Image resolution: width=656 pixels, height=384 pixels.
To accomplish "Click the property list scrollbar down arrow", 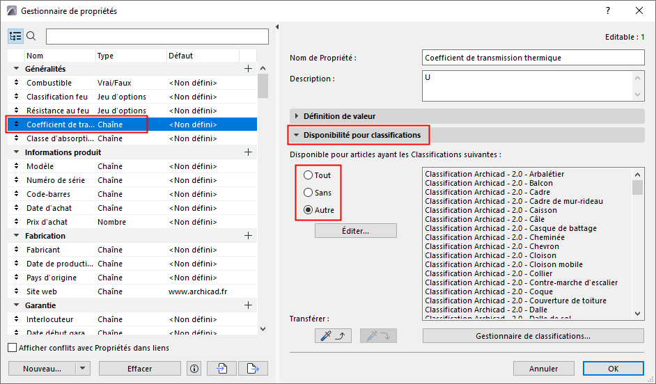I will click(263, 329).
